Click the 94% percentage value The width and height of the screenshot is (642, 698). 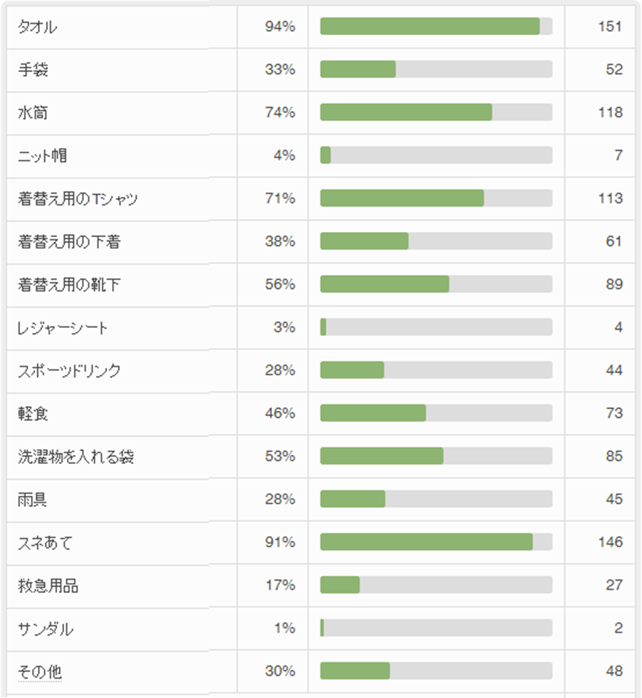pos(280,28)
